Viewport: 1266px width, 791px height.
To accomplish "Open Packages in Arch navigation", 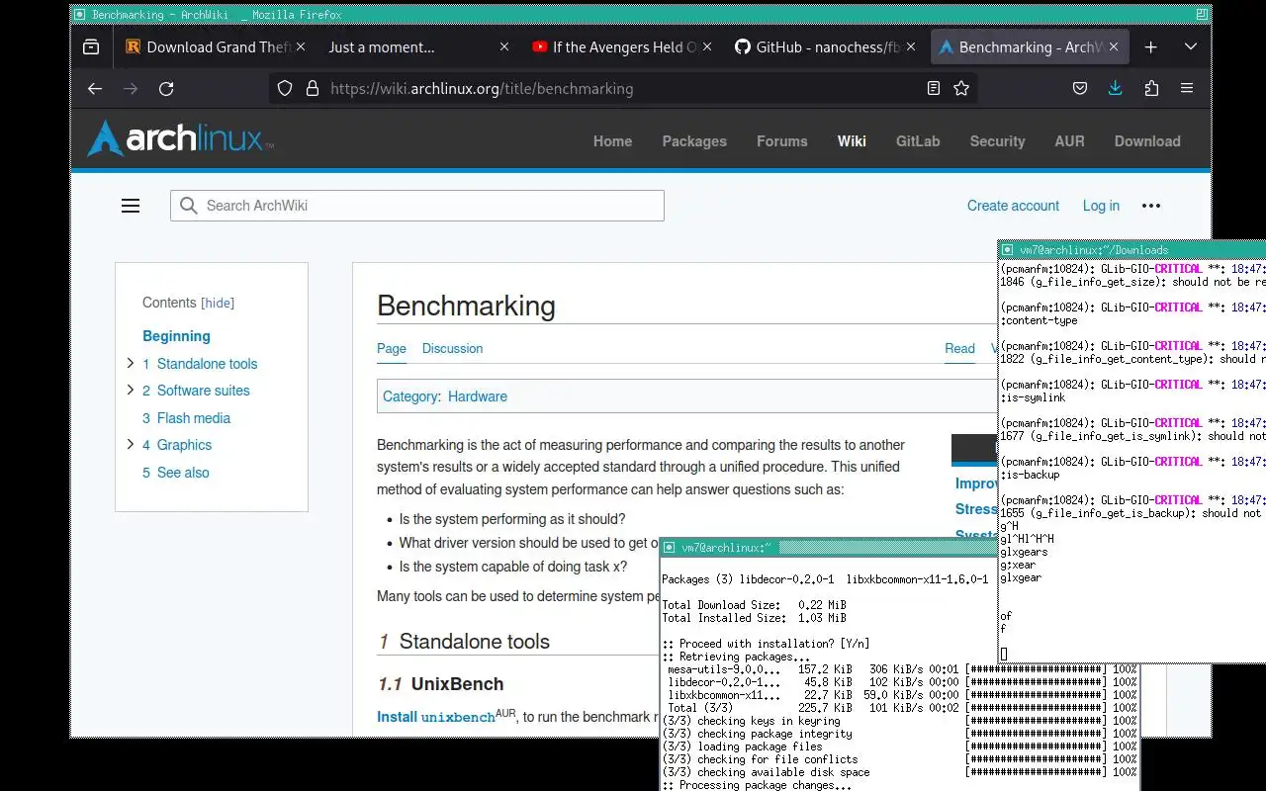I will tap(694, 141).
